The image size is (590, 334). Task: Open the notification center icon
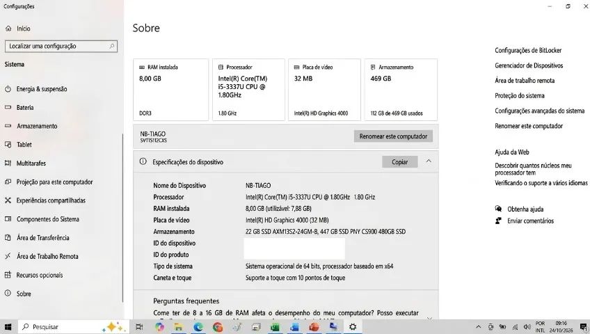[x=583, y=327]
